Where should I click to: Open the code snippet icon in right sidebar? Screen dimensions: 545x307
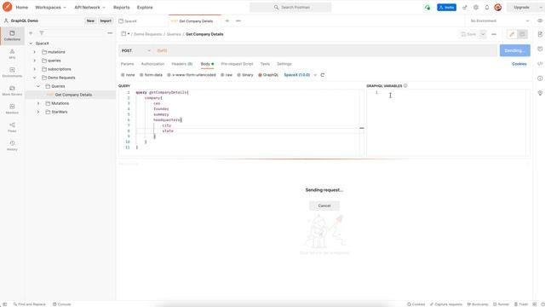pyautogui.click(x=540, y=64)
